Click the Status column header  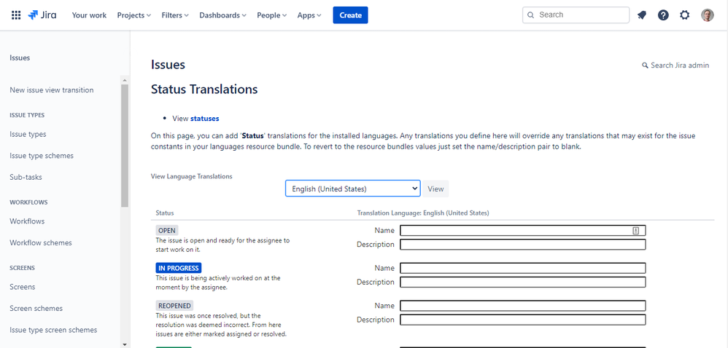(x=165, y=213)
